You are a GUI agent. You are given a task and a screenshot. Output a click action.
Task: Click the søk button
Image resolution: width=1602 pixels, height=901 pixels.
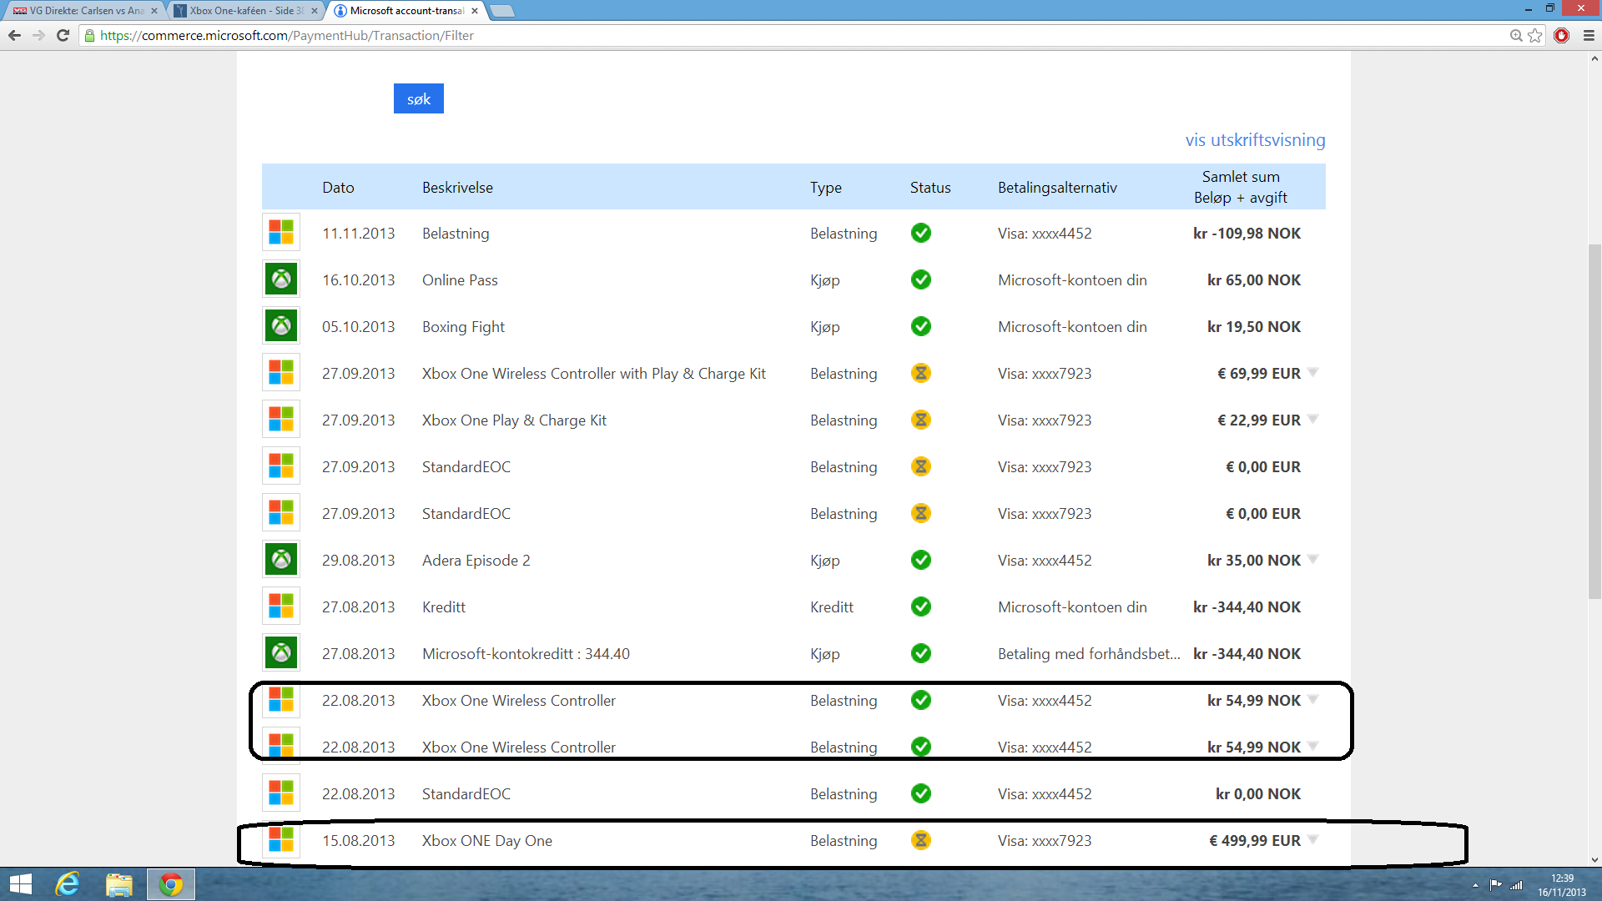(x=419, y=98)
